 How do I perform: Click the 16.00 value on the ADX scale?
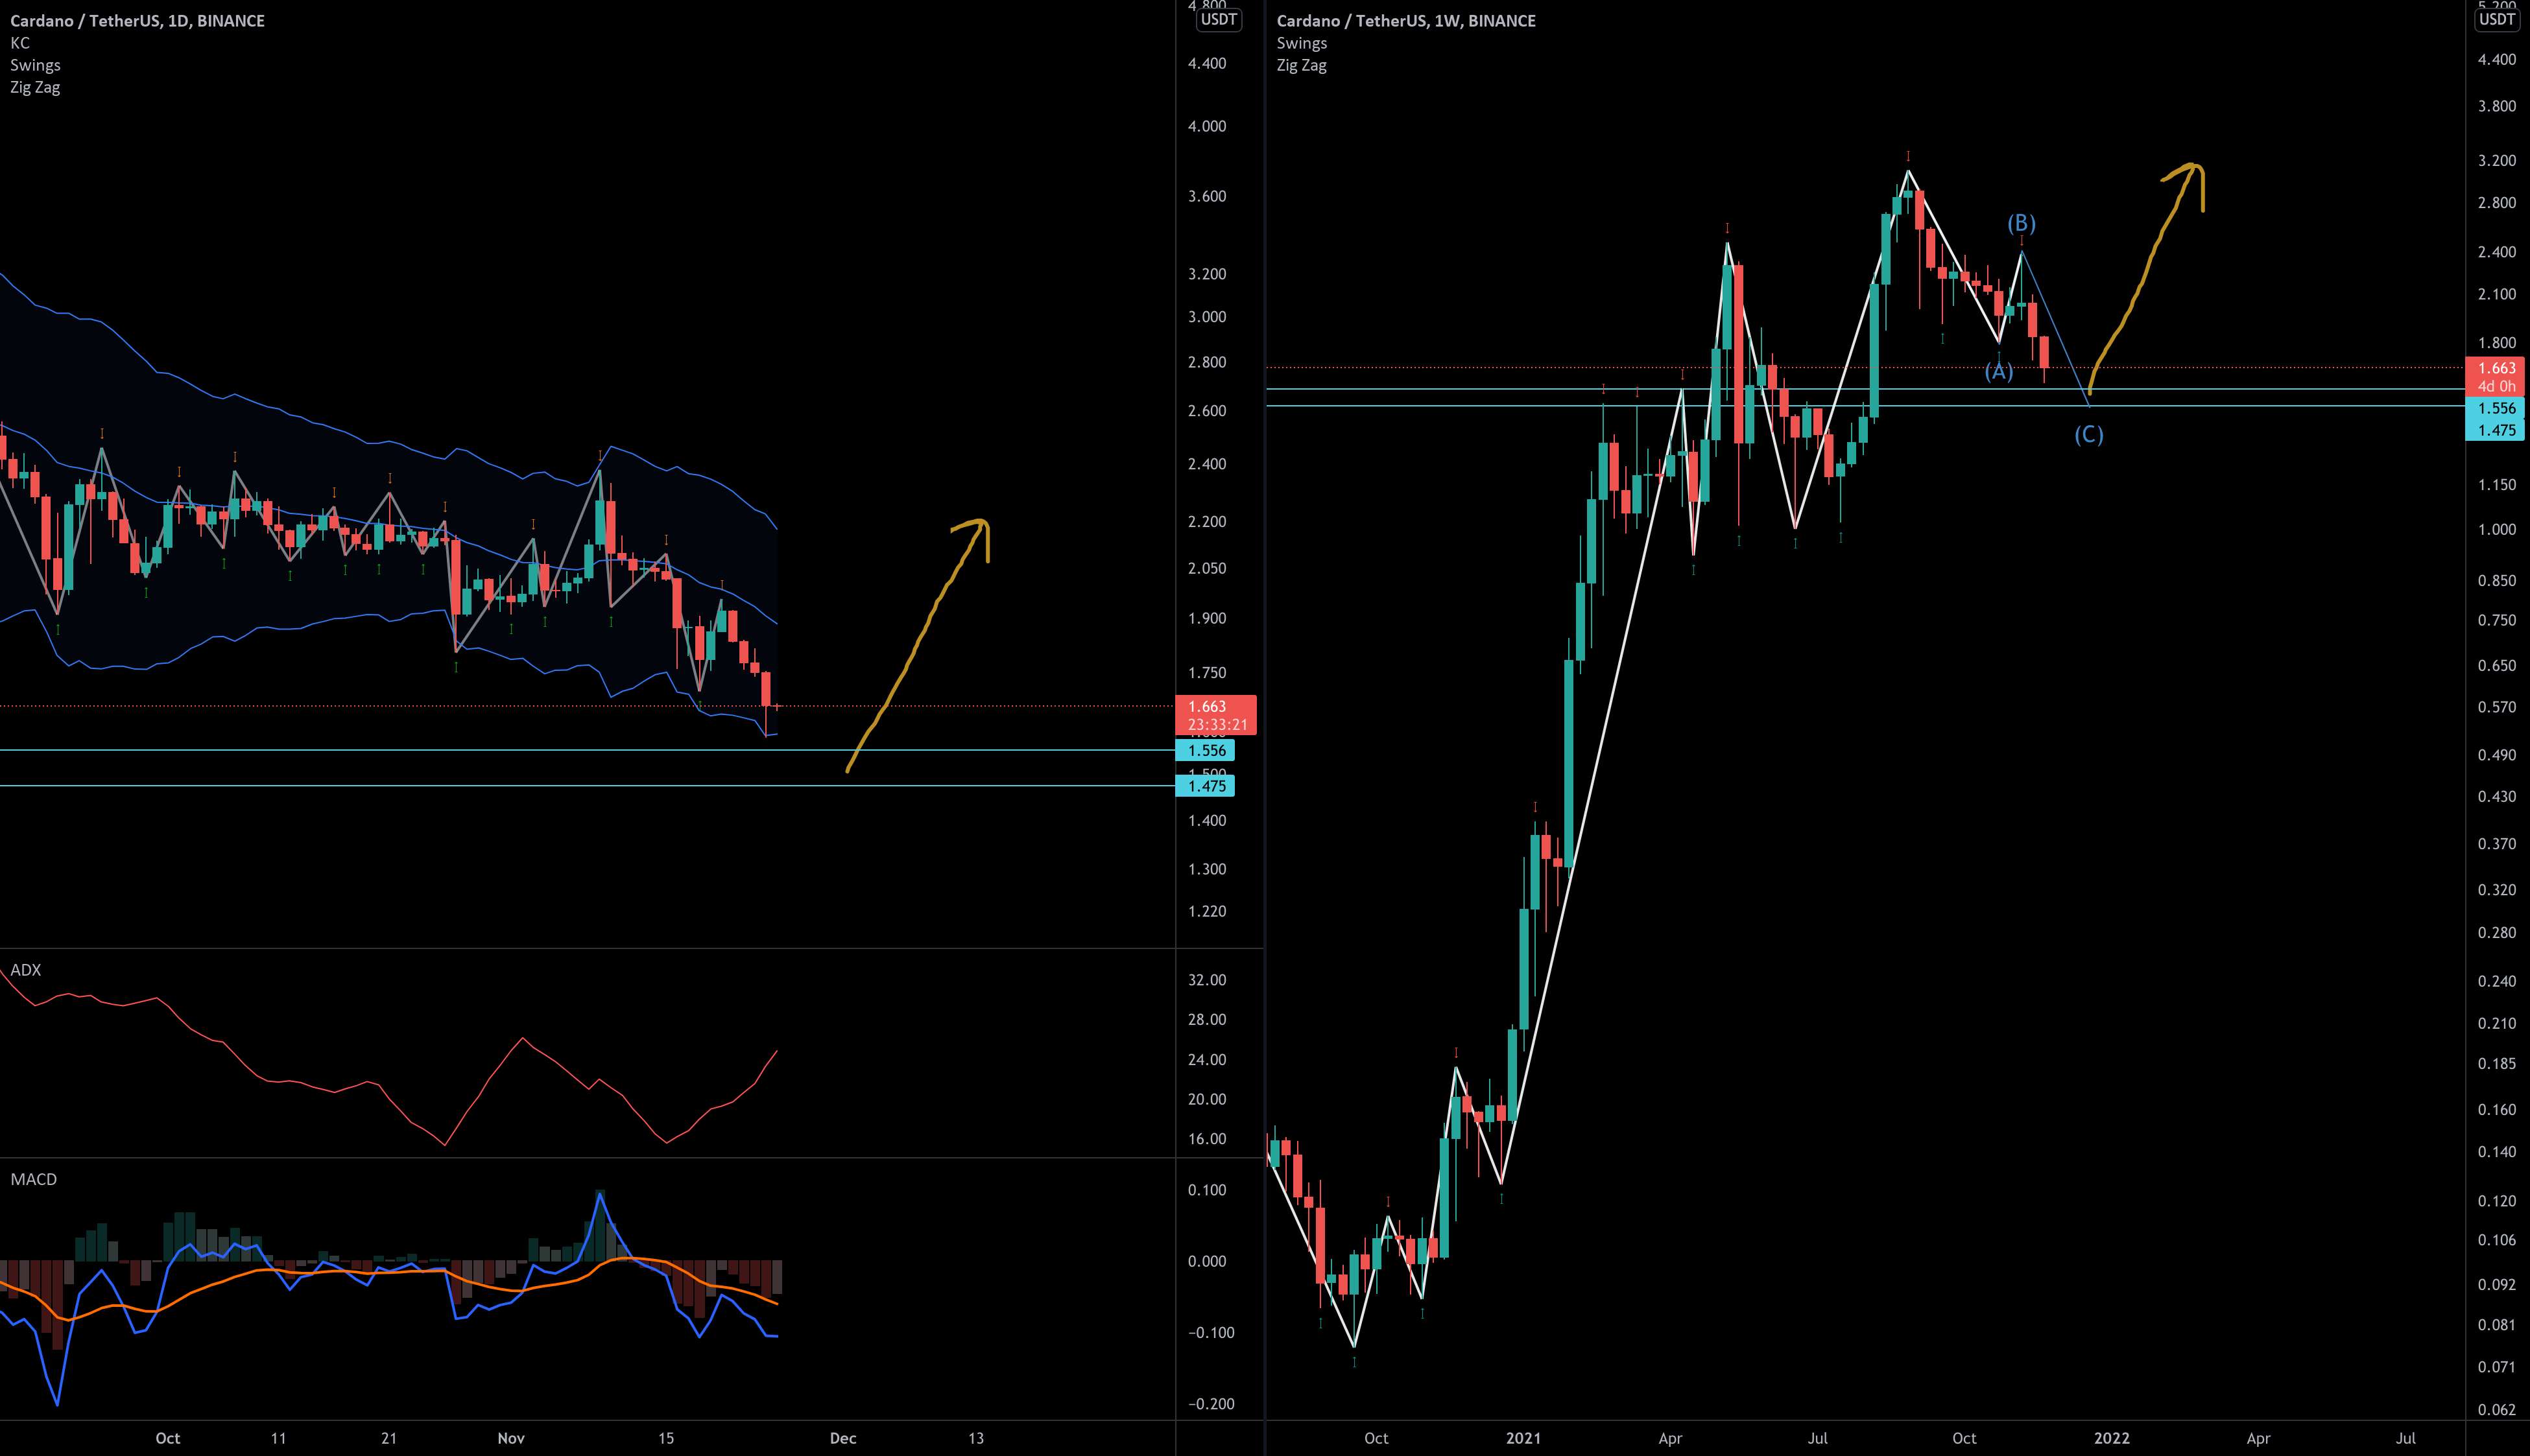[1206, 1139]
